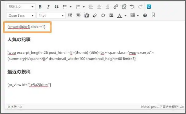This screenshot has height=114, width=186.
Task: Align text to center
Action: tap(99, 7)
